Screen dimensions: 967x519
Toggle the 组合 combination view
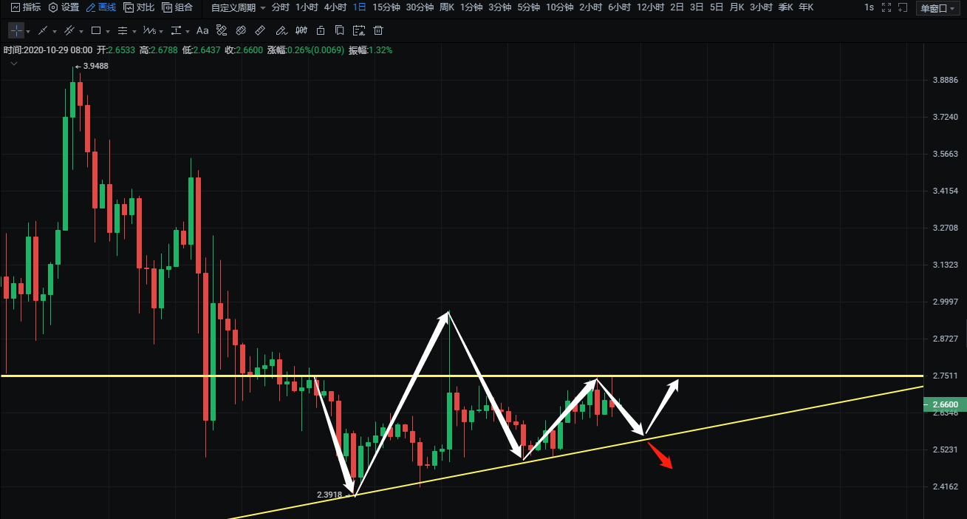[177, 7]
